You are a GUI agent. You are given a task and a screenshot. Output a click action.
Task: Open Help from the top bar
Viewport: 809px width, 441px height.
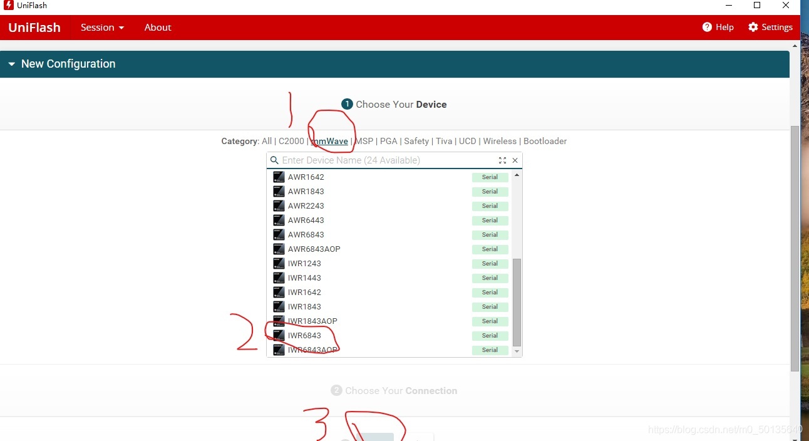point(718,27)
